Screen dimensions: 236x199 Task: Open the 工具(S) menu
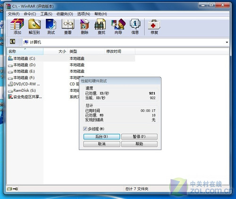pos(46,14)
